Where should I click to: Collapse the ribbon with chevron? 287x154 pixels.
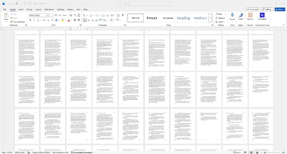(284, 25)
